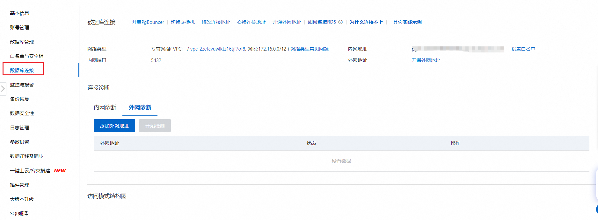Click the 交换连接地址 link
The image size is (598, 220).
pyautogui.click(x=251, y=22)
